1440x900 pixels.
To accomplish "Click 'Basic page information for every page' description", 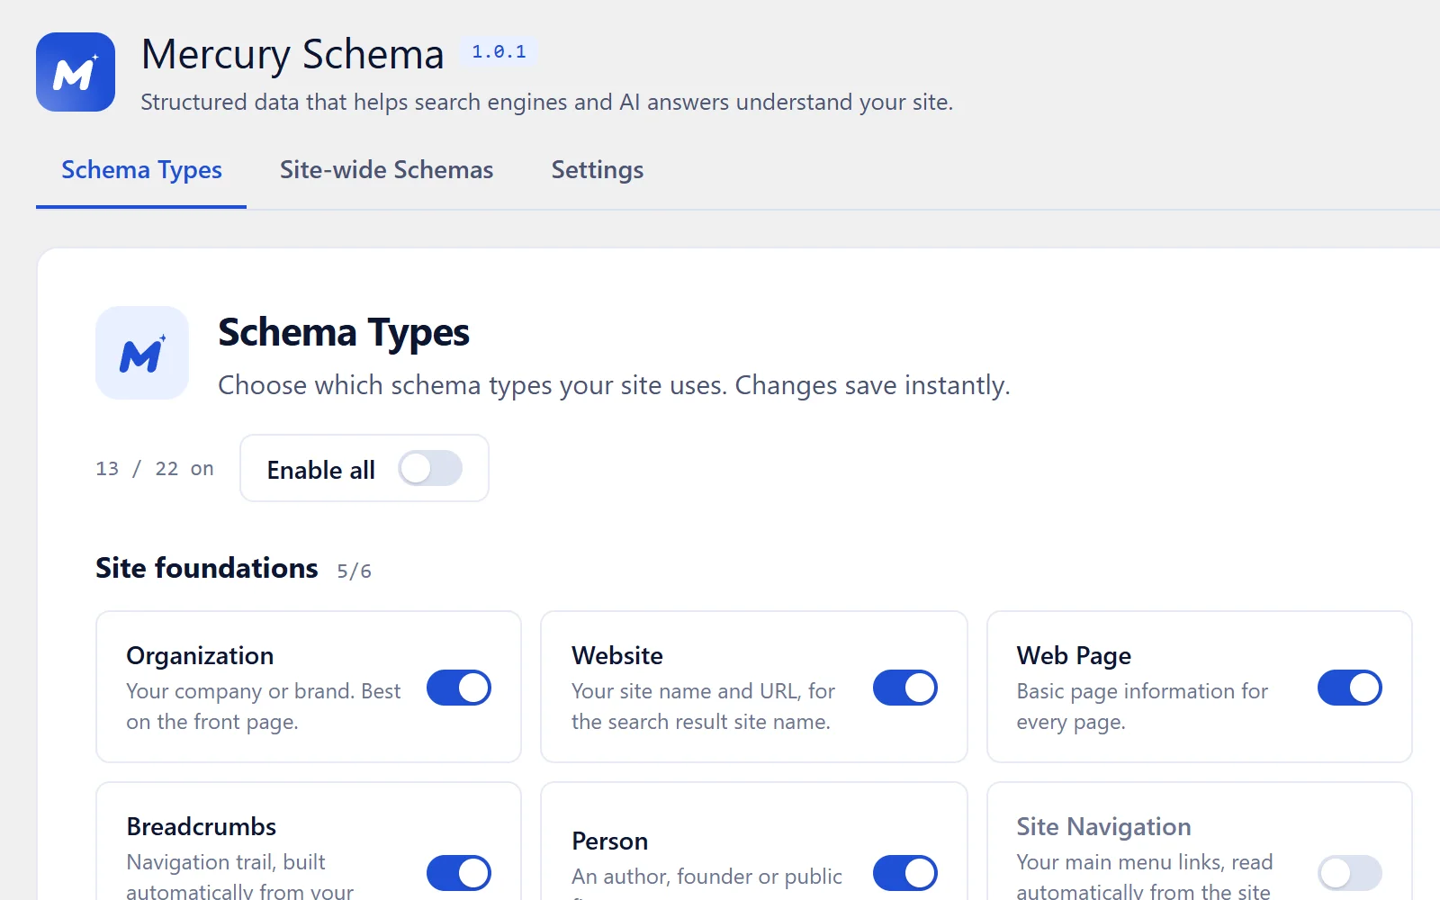I will (x=1142, y=706).
